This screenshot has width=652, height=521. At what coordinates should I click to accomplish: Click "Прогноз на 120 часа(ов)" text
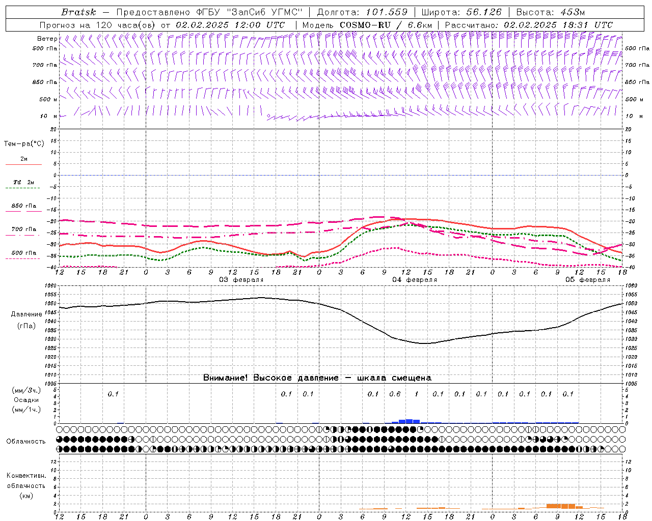point(98,25)
